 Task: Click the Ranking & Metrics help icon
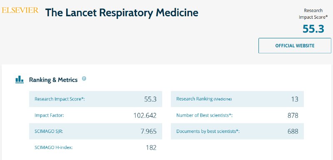pyautogui.click(x=84, y=78)
